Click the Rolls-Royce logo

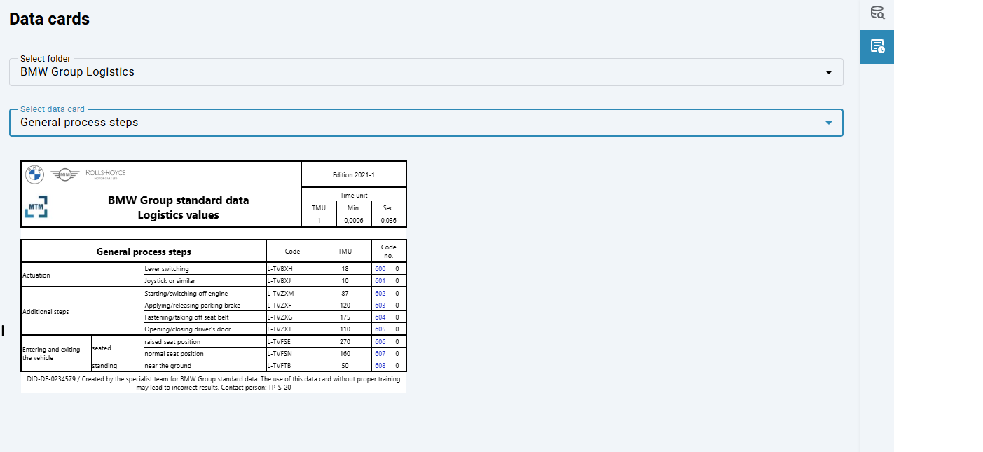click(x=106, y=173)
